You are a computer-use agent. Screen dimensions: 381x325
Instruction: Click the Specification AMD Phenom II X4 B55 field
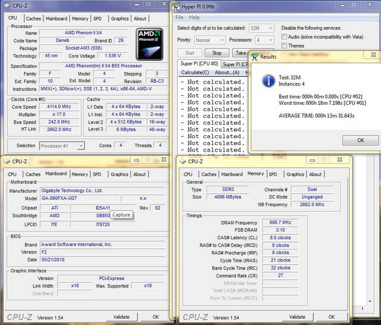tap(104, 66)
